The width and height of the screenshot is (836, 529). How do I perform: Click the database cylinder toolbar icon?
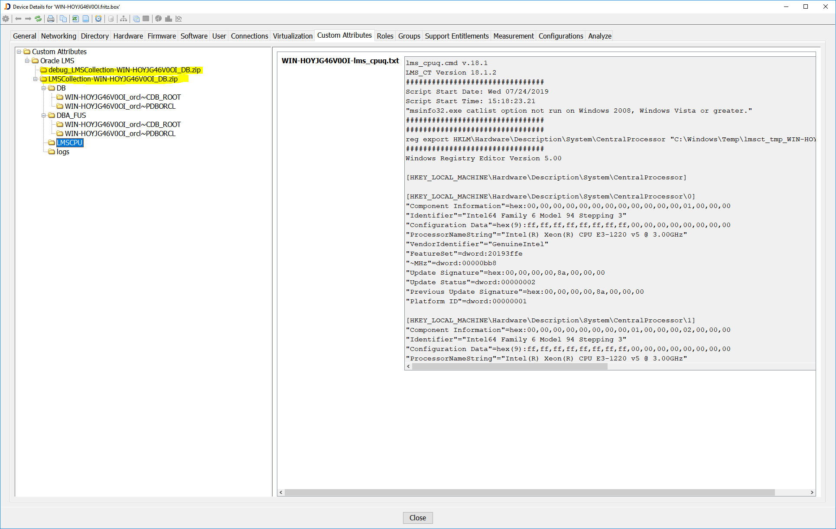pyautogui.click(x=111, y=19)
